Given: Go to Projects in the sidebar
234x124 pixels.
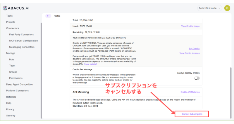Looking at the screenshot, I should point(11,22).
